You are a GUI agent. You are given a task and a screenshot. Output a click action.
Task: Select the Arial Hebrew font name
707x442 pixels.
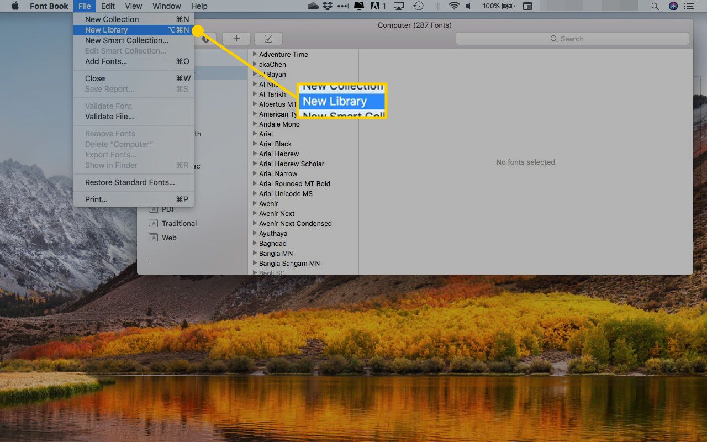tap(279, 154)
